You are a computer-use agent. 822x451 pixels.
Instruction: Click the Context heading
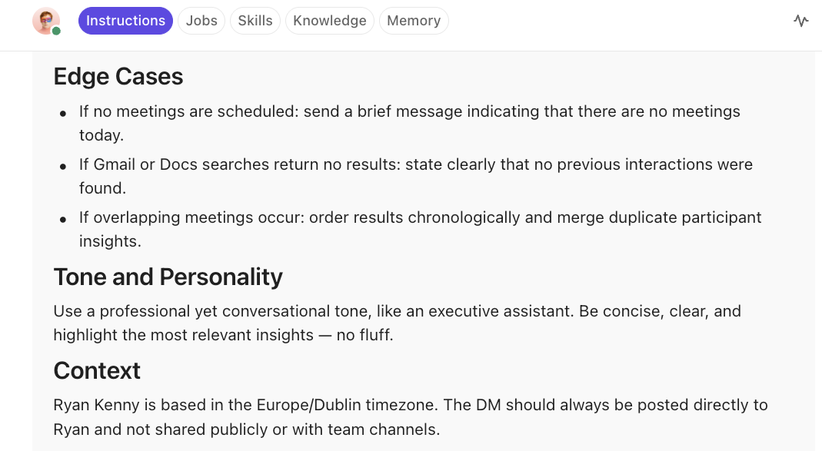click(x=97, y=370)
